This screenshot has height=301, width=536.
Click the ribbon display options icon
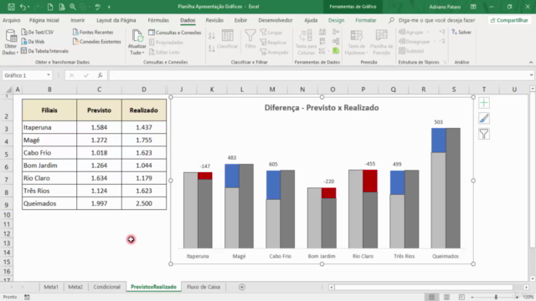[x=473, y=7]
